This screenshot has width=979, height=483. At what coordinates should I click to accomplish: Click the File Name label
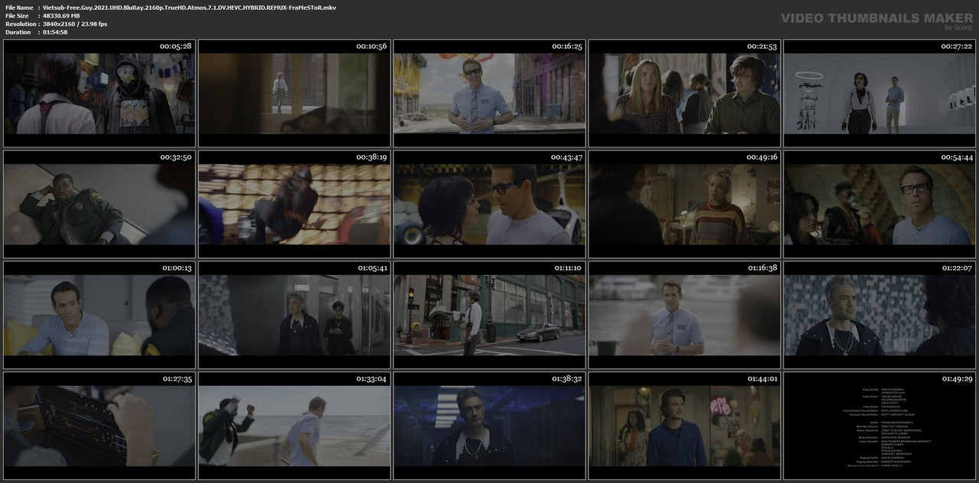pyautogui.click(x=19, y=8)
